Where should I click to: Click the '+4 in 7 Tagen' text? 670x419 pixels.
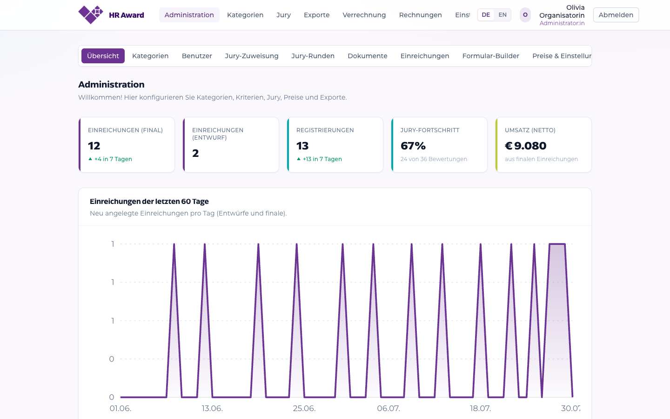click(x=113, y=159)
